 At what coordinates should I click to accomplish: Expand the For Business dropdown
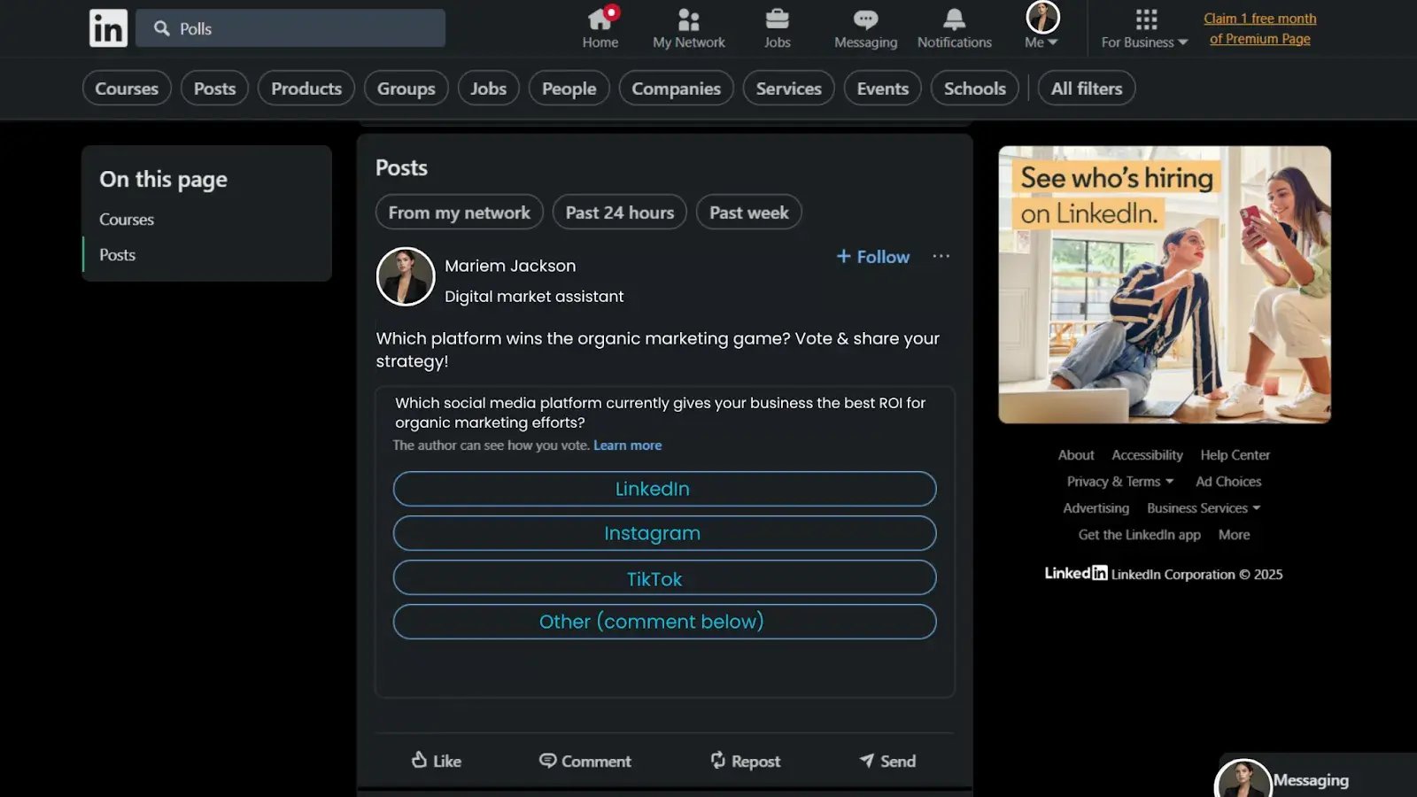click(x=1144, y=42)
